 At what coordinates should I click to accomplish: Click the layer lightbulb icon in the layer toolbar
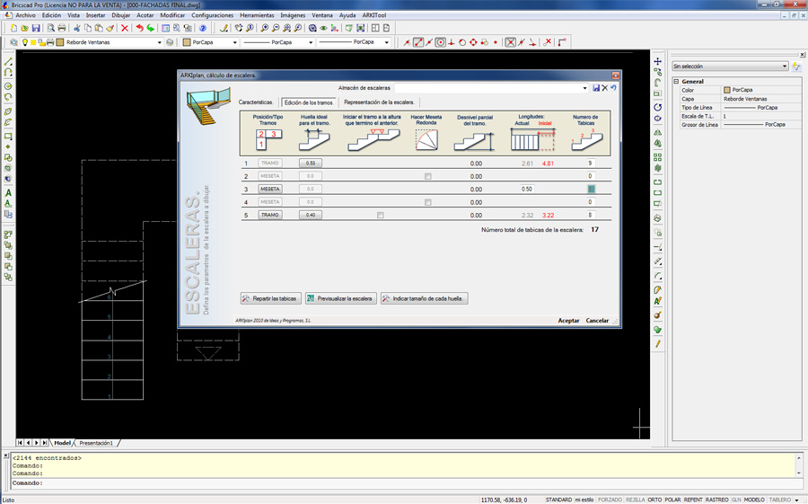(x=24, y=42)
